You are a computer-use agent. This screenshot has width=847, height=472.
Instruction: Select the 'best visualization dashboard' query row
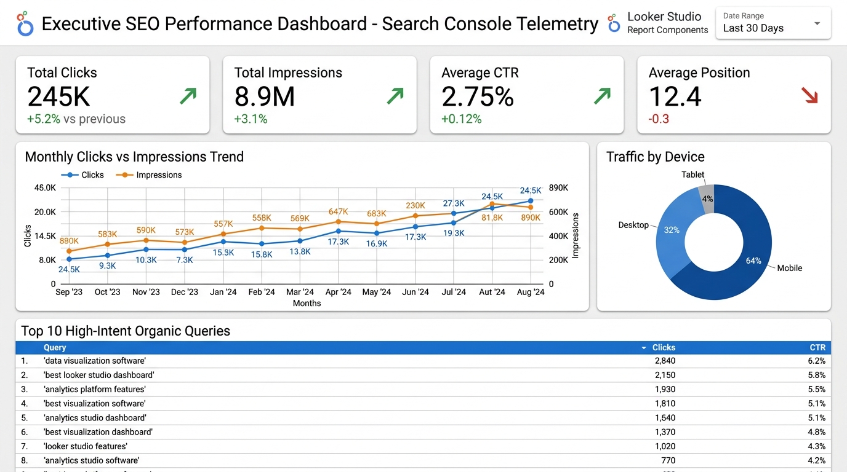point(423,432)
